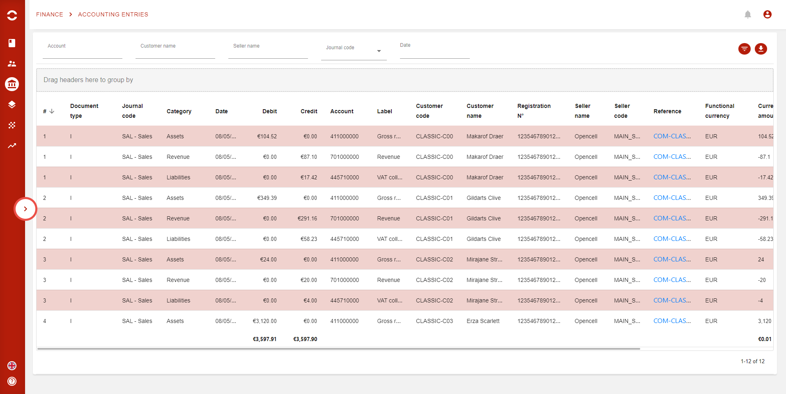Image resolution: width=786 pixels, height=394 pixels.
Task: Open the user account profile icon
Action: click(x=767, y=15)
